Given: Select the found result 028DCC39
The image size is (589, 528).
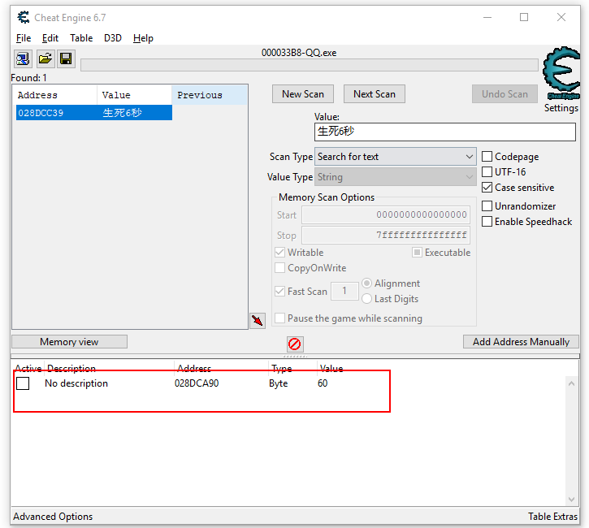Looking at the screenshot, I should [x=94, y=113].
